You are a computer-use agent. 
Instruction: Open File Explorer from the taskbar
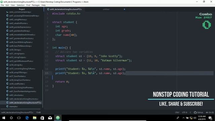pos(35,118)
